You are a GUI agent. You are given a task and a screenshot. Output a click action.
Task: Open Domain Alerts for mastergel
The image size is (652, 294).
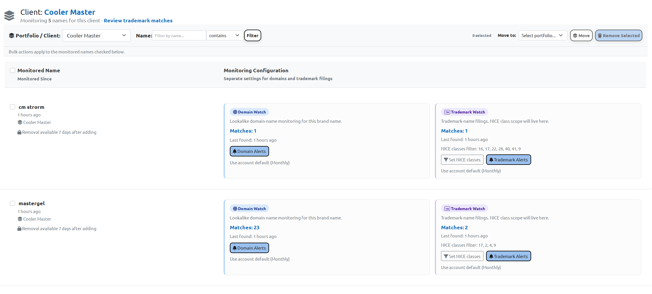[249, 248]
